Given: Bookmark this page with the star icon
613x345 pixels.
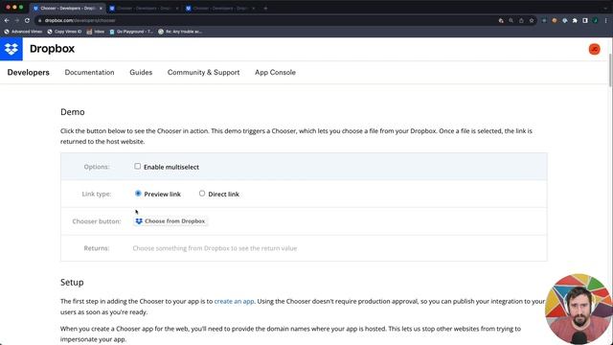Looking at the screenshot, I should click(x=532, y=20).
